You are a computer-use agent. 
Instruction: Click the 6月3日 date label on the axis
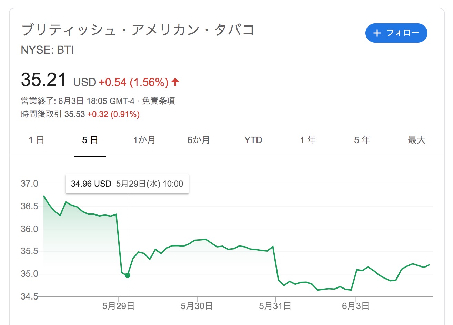click(355, 306)
